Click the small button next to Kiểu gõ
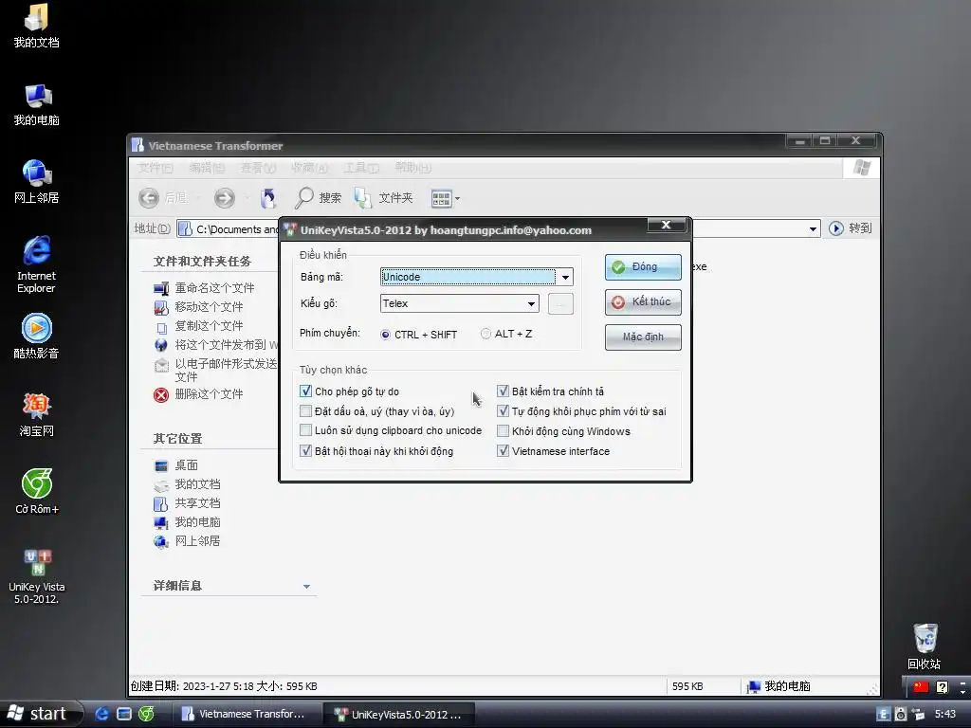 point(560,303)
